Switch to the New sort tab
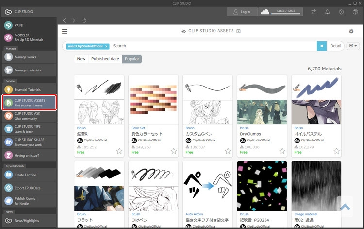This screenshot has height=229, width=364. coord(81,59)
